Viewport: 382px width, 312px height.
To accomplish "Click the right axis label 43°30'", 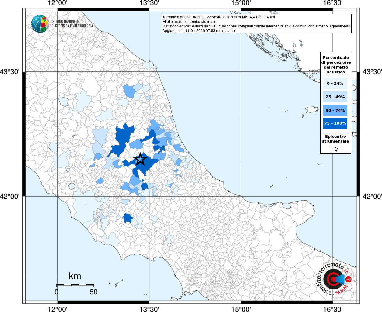I will point(372,72).
